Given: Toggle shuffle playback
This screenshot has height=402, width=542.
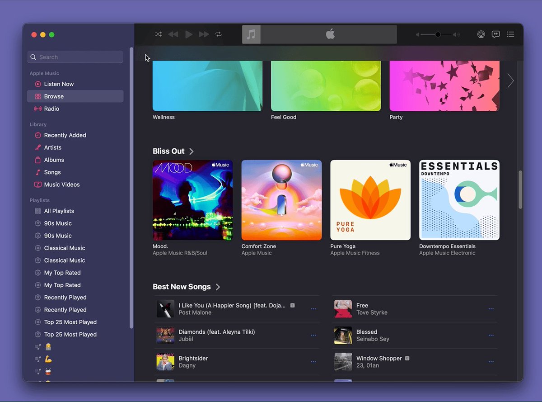Looking at the screenshot, I should [x=159, y=34].
